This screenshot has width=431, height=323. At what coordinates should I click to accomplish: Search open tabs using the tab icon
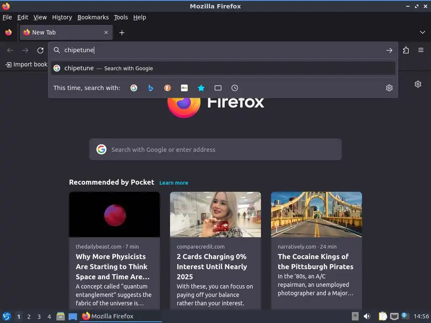click(x=218, y=88)
